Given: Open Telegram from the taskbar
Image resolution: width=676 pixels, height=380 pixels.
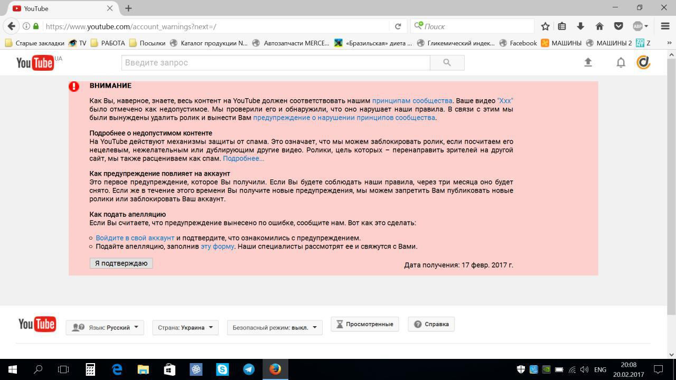Looking at the screenshot, I should coord(249,369).
